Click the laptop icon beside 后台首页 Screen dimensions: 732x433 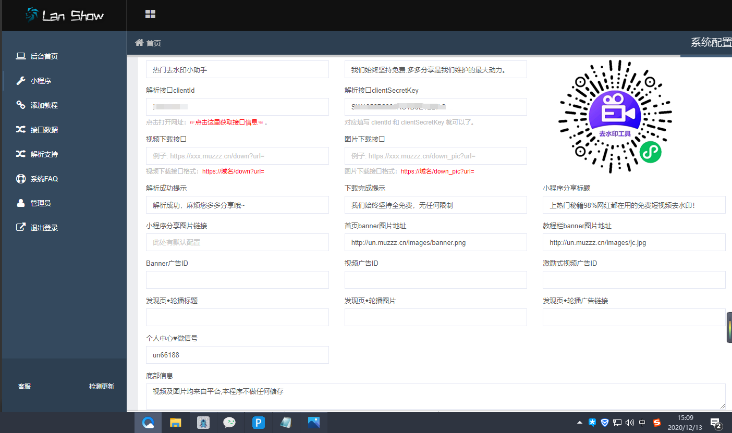pos(21,56)
